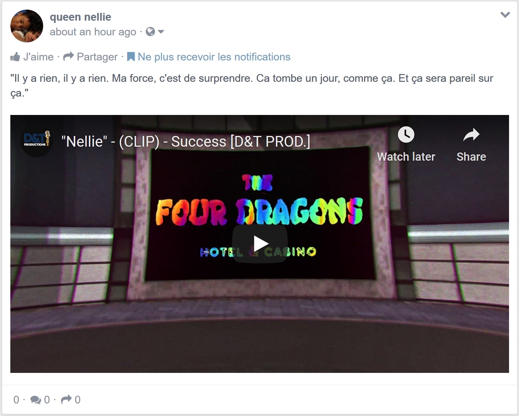Click the Partager share arrow icon
This screenshot has height=416, width=519.
click(x=69, y=57)
